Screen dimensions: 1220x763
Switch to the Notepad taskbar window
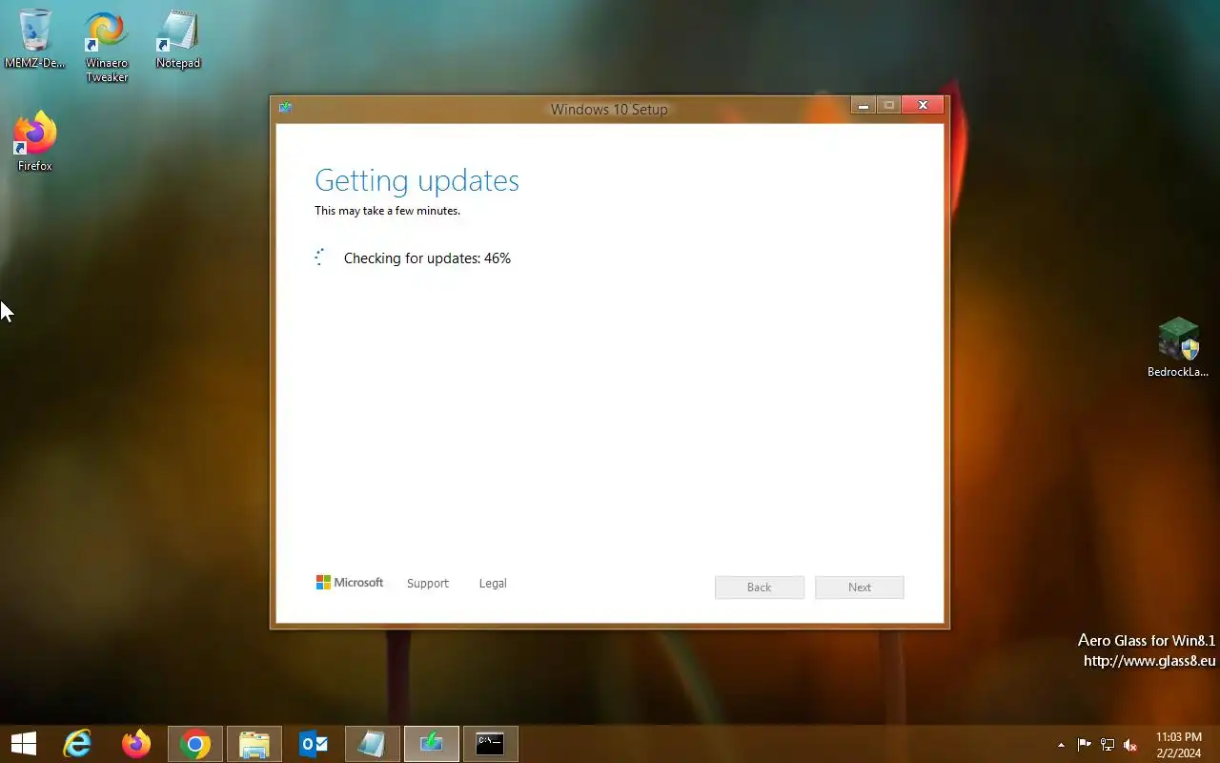pos(373,744)
